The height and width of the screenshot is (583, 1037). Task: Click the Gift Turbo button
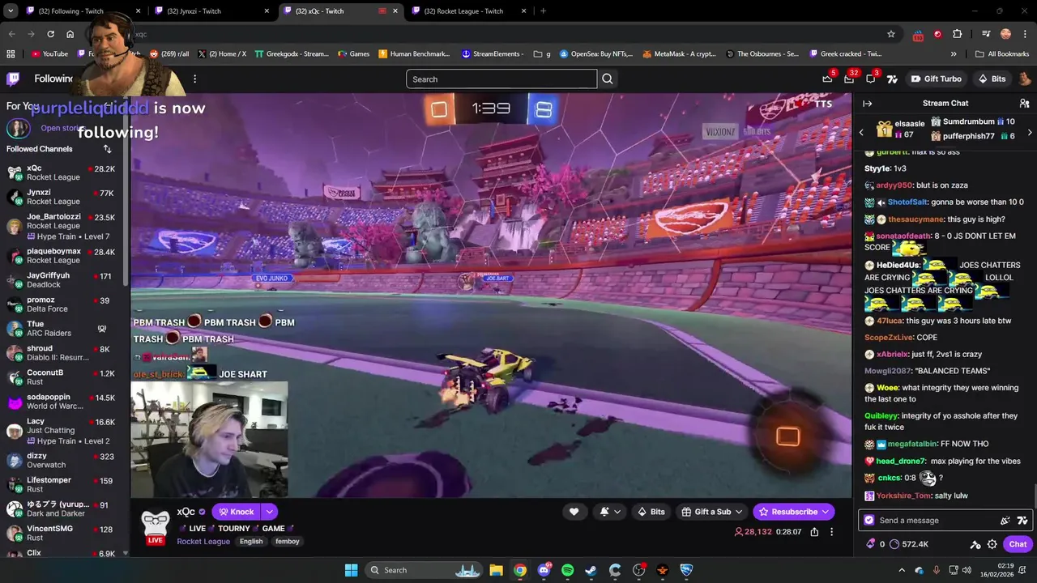pyautogui.click(x=936, y=79)
